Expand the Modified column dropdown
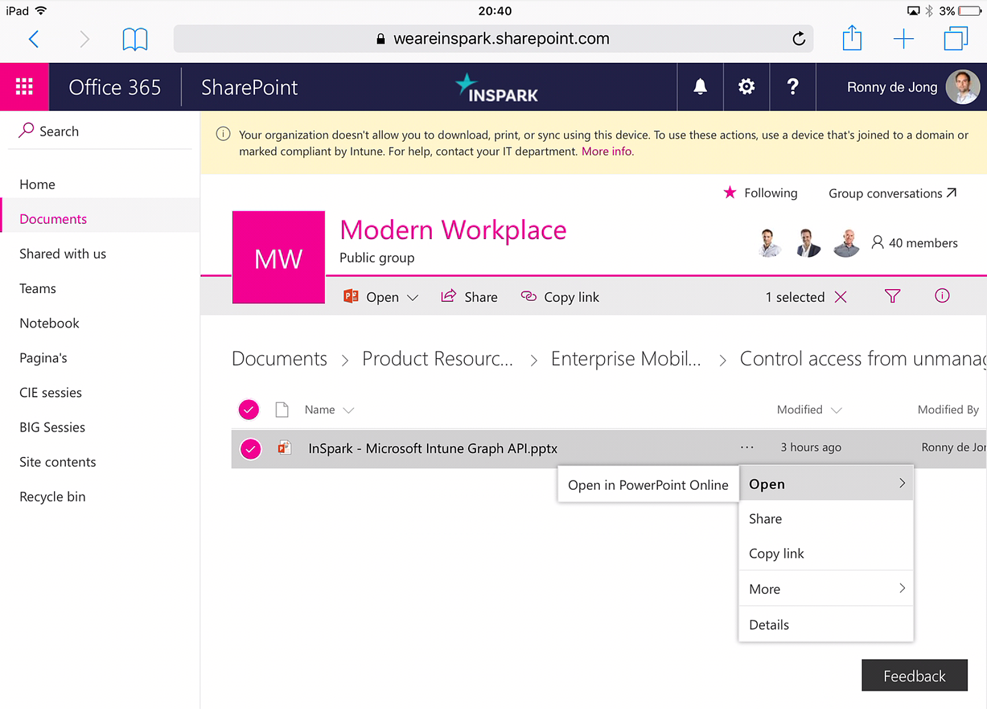This screenshot has height=709, width=987. pyautogui.click(x=837, y=410)
